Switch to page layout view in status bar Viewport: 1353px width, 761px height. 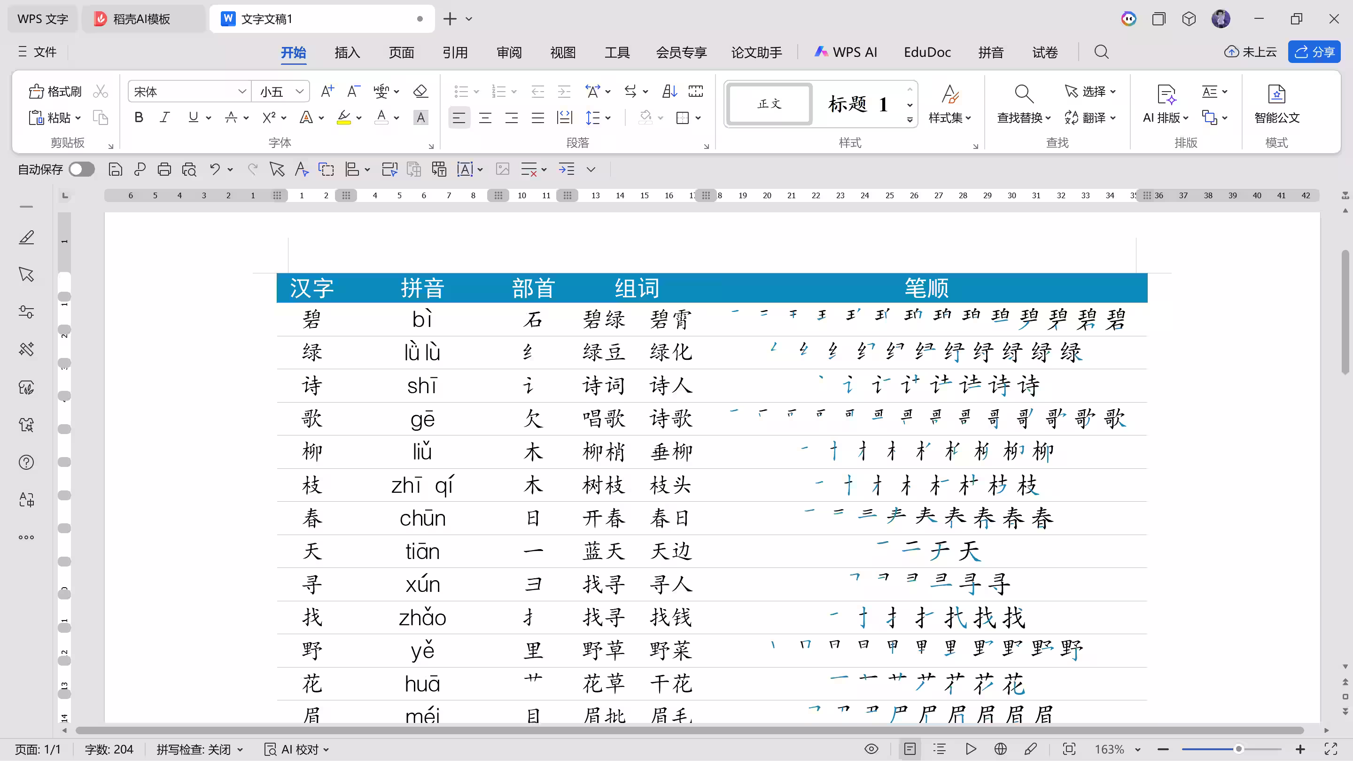910,749
